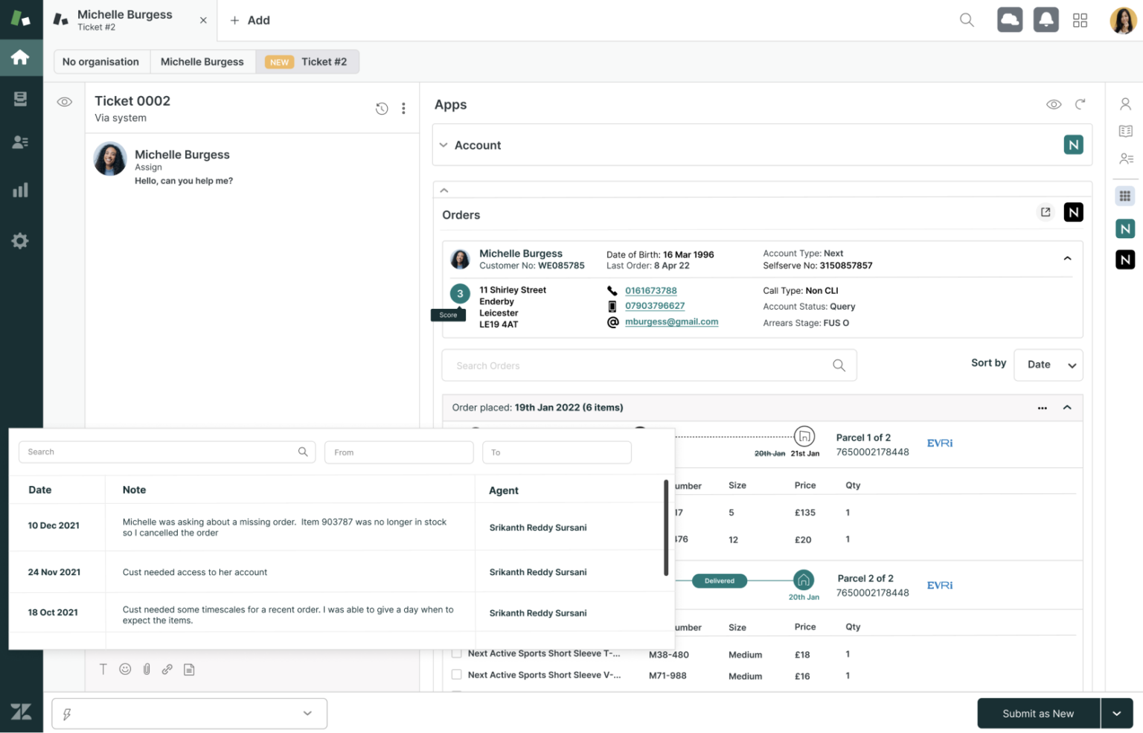The height and width of the screenshot is (733, 1143).
Task: Select the 10 Dec 2021 note row
Action: (336, 527)
